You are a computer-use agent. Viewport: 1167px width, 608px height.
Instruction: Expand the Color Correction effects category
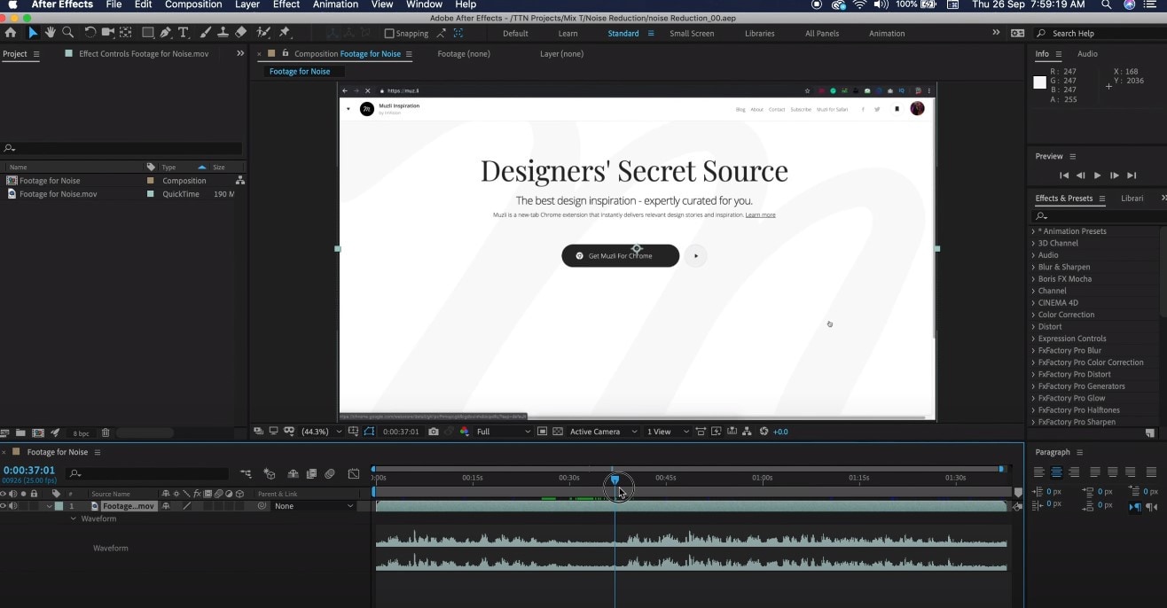click(1033, 315)
